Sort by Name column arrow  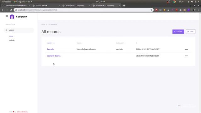[54, 43]
